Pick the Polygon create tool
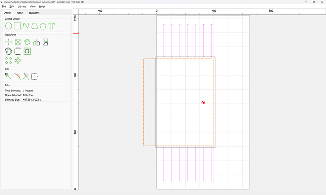 pos(43,26)
